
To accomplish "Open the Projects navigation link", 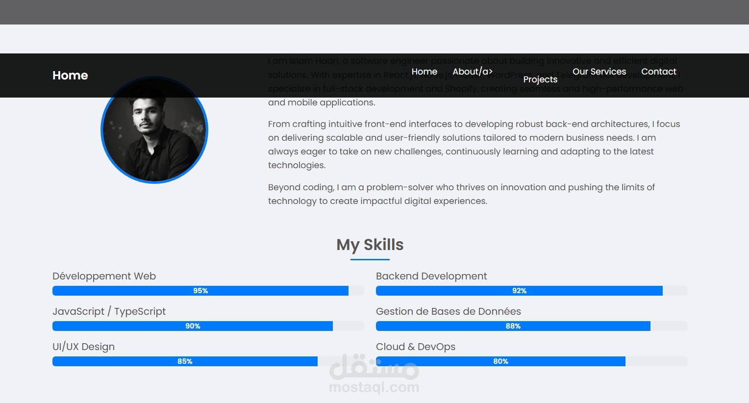I will 540,79.
